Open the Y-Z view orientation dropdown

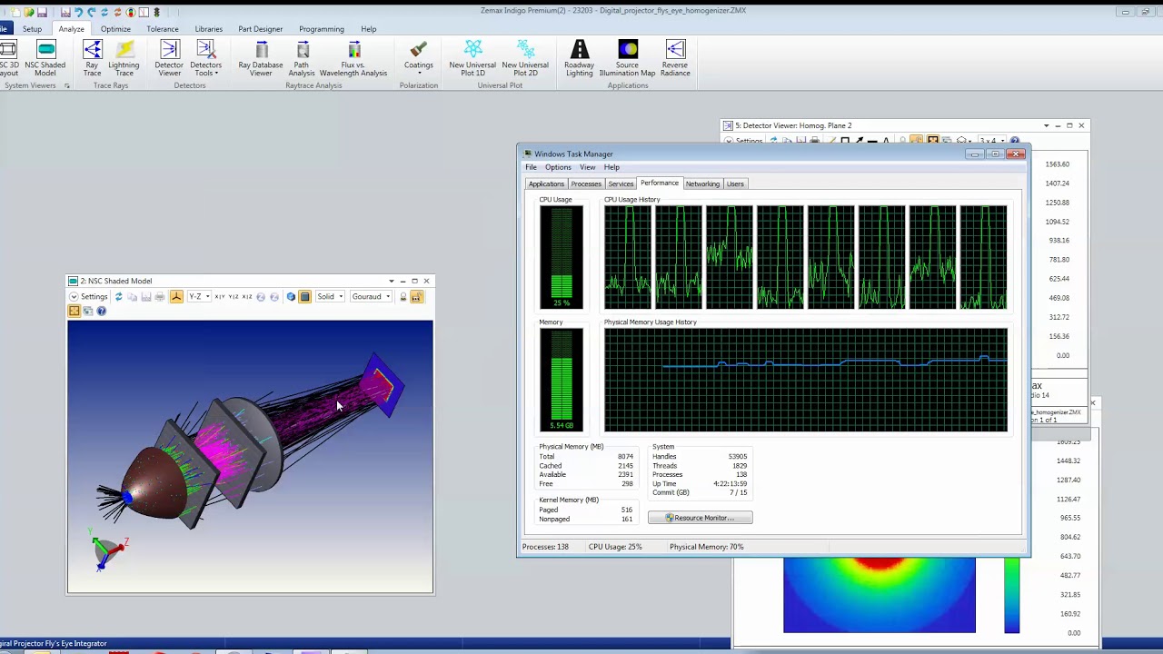coord(199,297)
